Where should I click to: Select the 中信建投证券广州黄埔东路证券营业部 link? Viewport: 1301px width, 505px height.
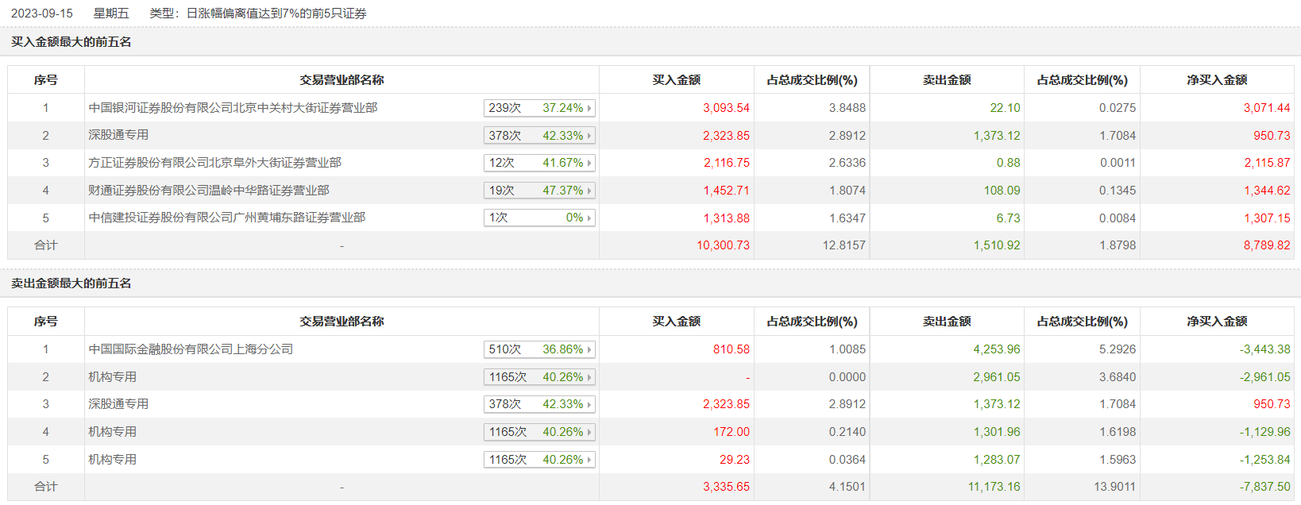click(x=226, y=218)
